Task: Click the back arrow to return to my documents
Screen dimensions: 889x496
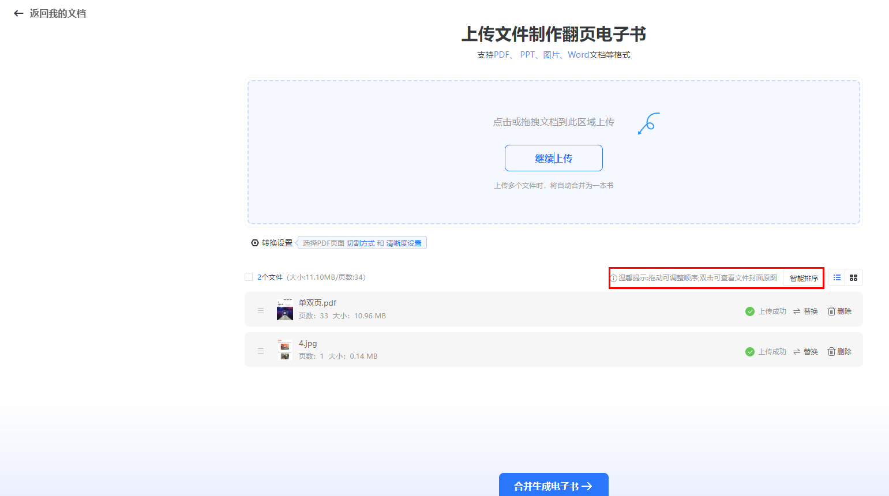Action: [18, 13]
